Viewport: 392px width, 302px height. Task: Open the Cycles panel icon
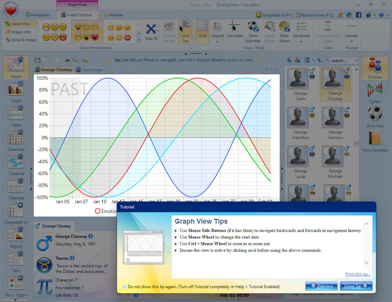(375, 90)
